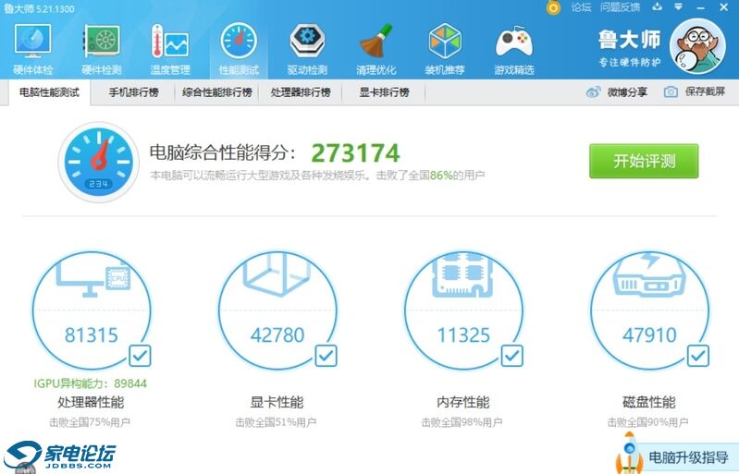Click the memory chip performance circle
Image resolution: width=739 pixels, height=474 pixels.
[x=463, y=310]
